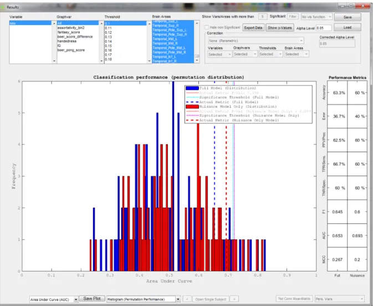Open the Area Under Curve metric dropdown
The height and width of the screenshot is (306, 373).
(x=54, y=299)
